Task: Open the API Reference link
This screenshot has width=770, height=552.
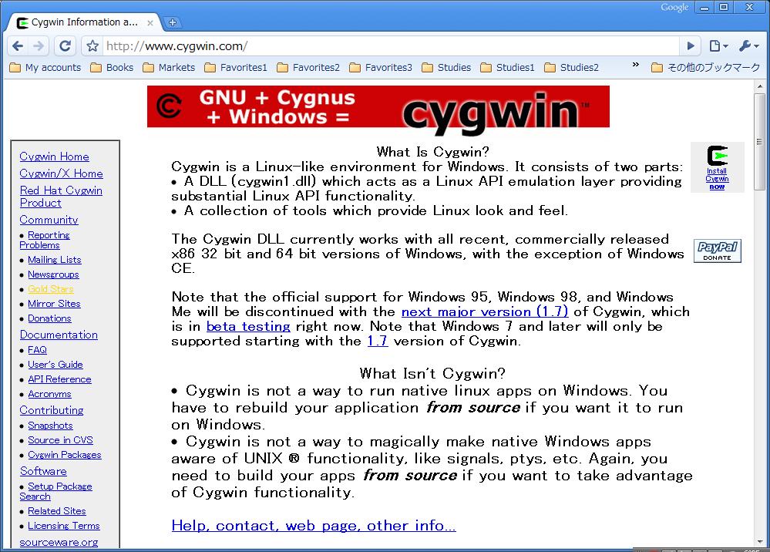Action: click(x=59, y=379)
